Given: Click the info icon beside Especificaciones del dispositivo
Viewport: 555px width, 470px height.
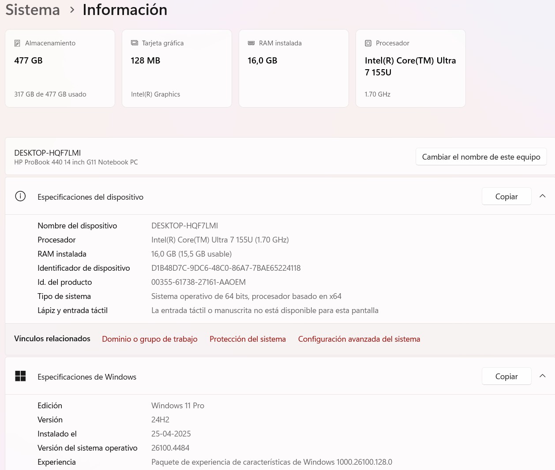Looking at the screenshot, I should (20, 196).
